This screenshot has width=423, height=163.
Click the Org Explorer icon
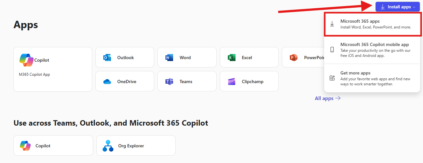(x=108, y=146)
